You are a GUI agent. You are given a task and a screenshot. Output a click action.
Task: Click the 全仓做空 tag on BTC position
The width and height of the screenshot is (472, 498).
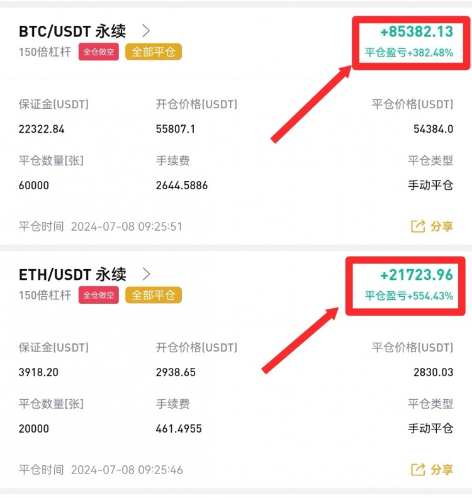(x=99, y=52)
